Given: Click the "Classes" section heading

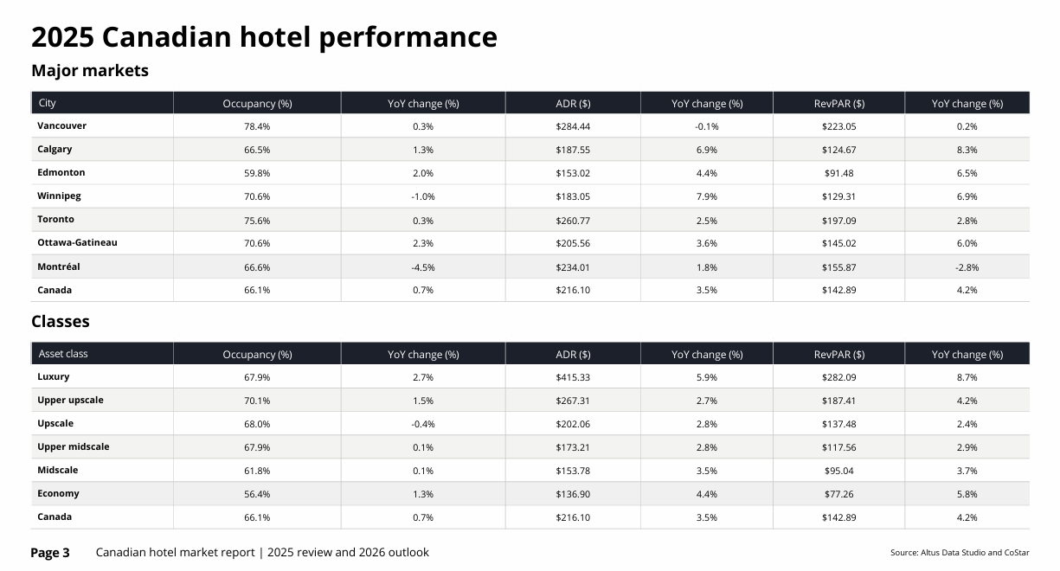Looking at the screenshot, I should [x=61, y=322].
